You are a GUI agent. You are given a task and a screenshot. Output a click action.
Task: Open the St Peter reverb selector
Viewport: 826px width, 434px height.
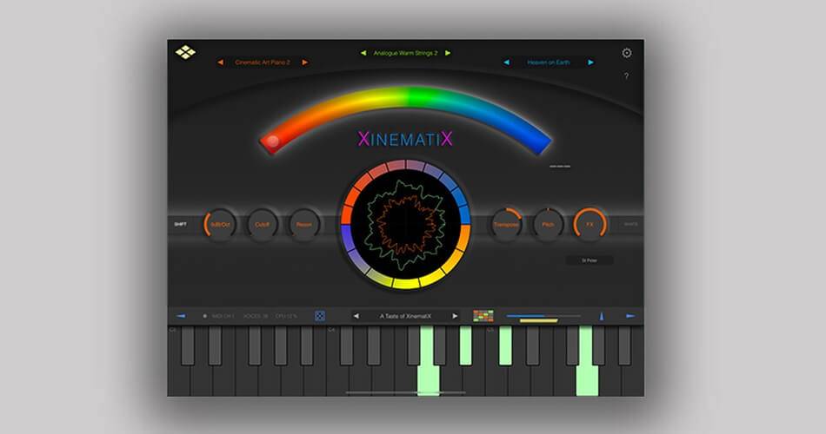click(x=590, y=260)
